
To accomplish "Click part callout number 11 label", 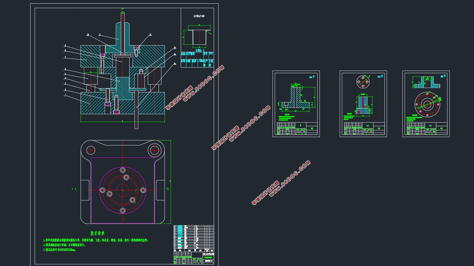I will pos(100,35).
